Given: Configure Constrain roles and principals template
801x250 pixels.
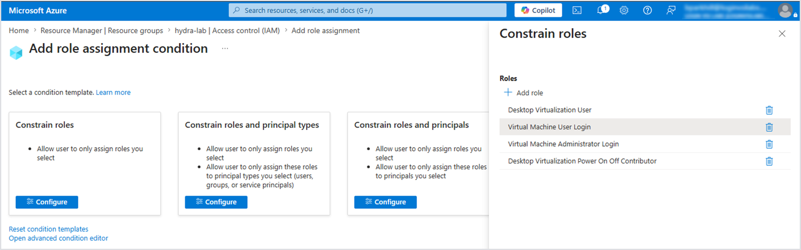Looking at the screenshot, I should pos(386,202).
